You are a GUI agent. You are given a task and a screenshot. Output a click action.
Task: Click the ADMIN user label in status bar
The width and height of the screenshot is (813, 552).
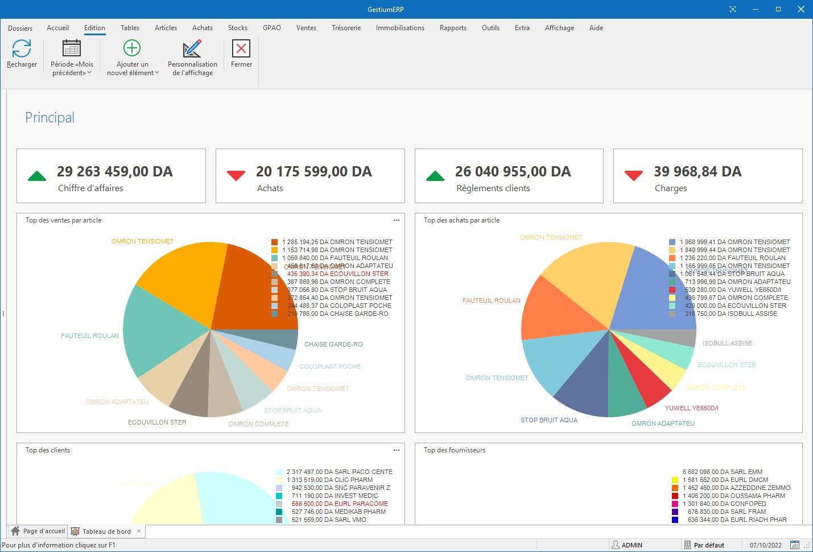point(632,545)
